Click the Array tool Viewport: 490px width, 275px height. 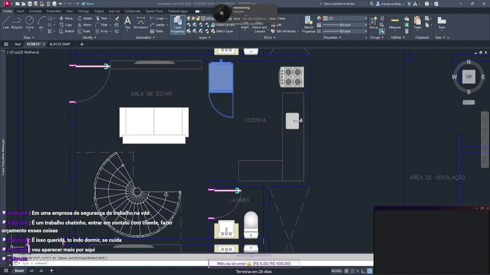point(102,31)
